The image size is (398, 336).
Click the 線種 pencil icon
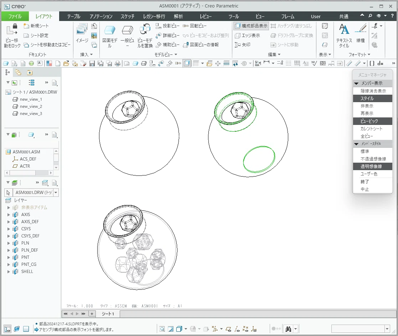pos(361,29)
